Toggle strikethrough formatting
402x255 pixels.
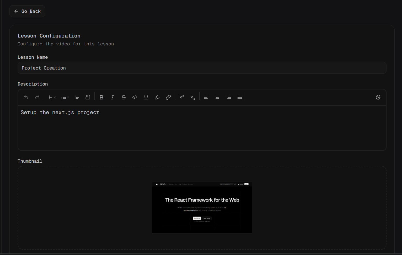click(124, 97)
